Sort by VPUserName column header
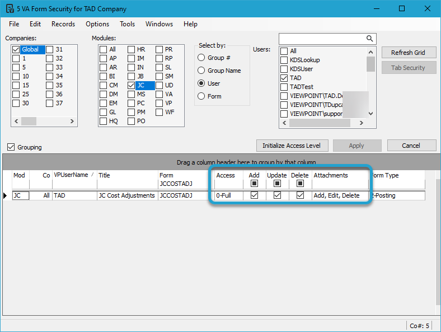This screenshot has height=332, width=441. tap(74, 175)
